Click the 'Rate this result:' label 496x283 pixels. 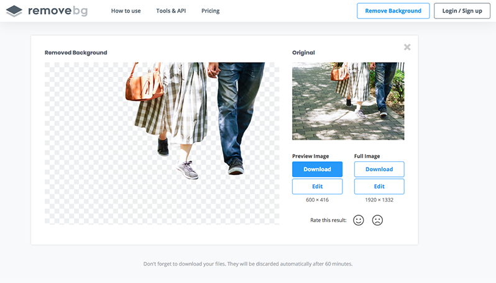(x=328, y=220)
